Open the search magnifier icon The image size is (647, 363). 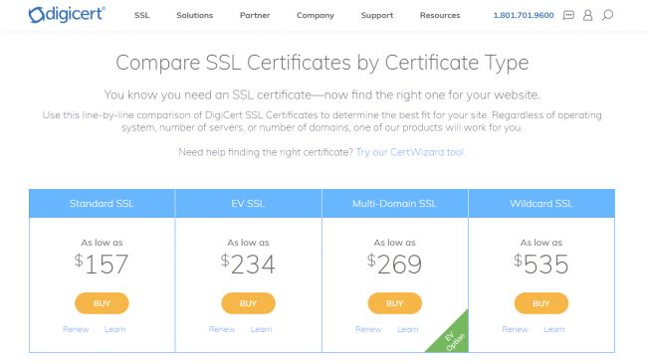[x=607, y=15]
